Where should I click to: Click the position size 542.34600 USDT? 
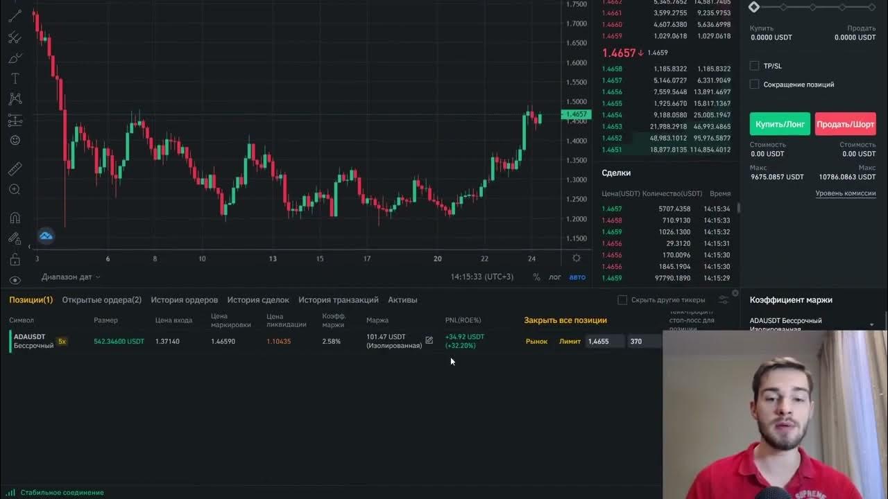[119, 341]
